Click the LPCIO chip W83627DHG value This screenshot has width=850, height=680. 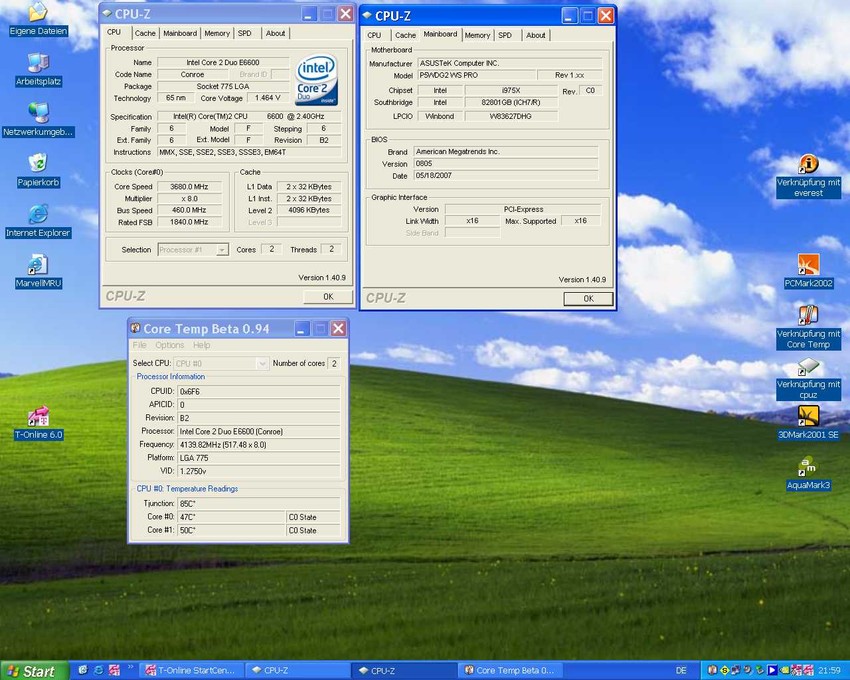pos(511,116)
